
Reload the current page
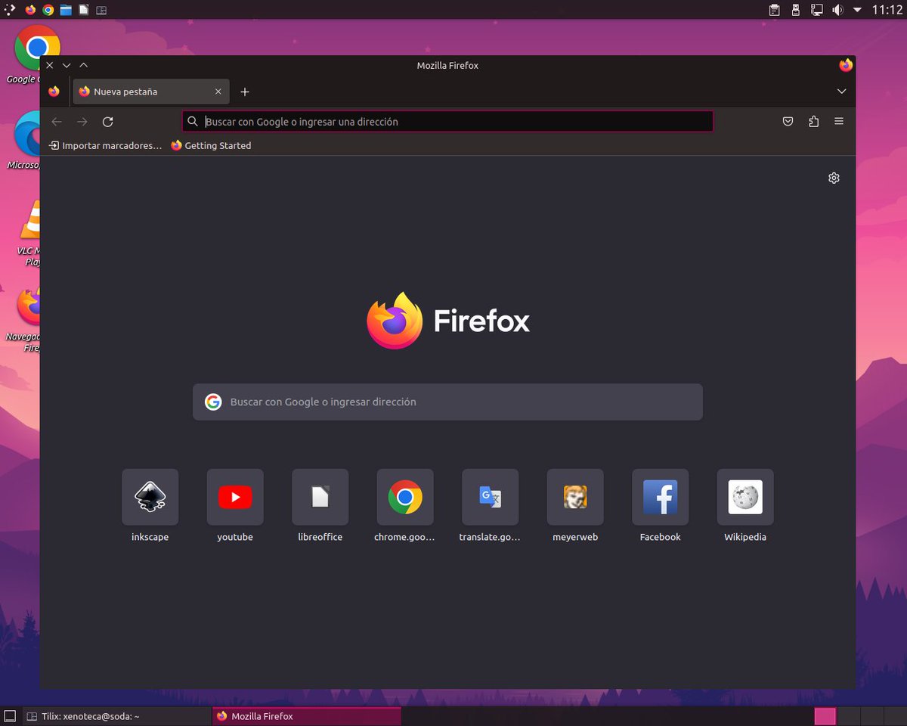pyautogui.click(x=108, y=122)
